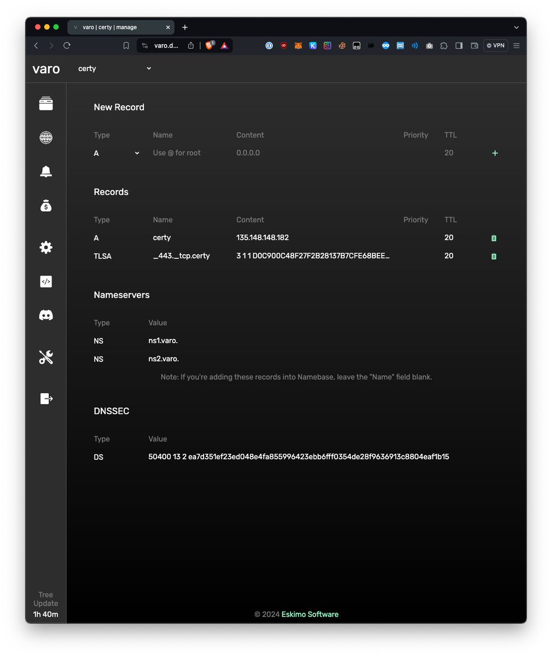Open a new browser tab
The image size is (552, 657).
click(185, 27)
